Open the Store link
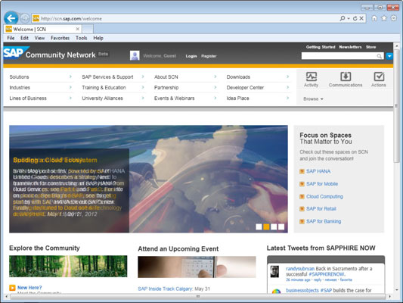 click(x=371, y=47)
